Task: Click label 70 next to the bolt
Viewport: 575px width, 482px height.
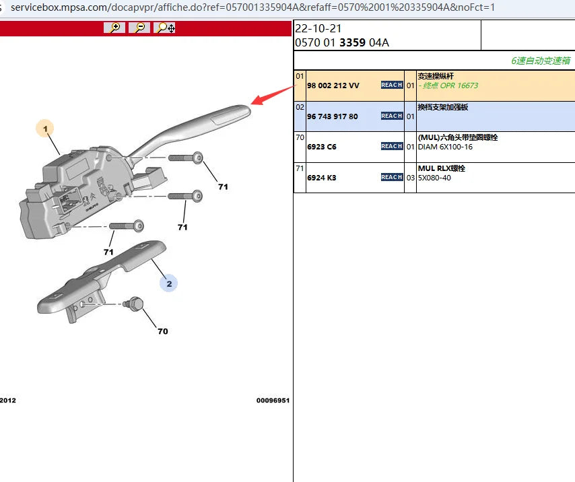Action: pos(163,331)
